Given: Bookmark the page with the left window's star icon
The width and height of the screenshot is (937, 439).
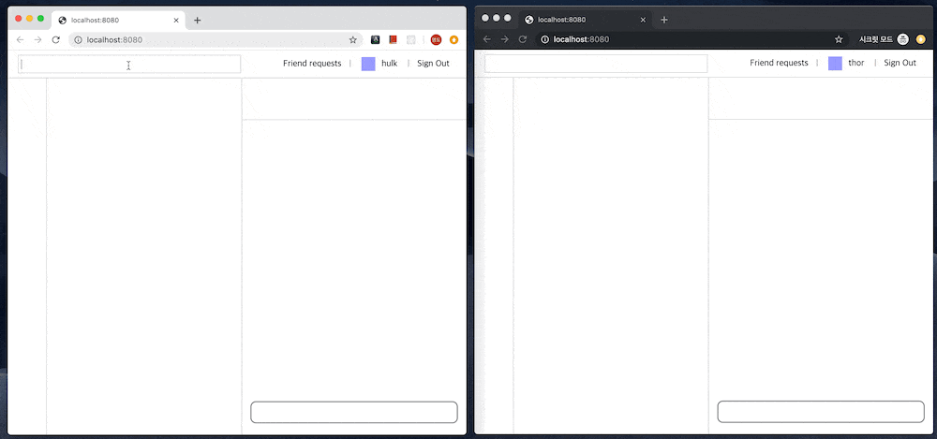Looking at the screenshot, I should [x=352, y=40].
